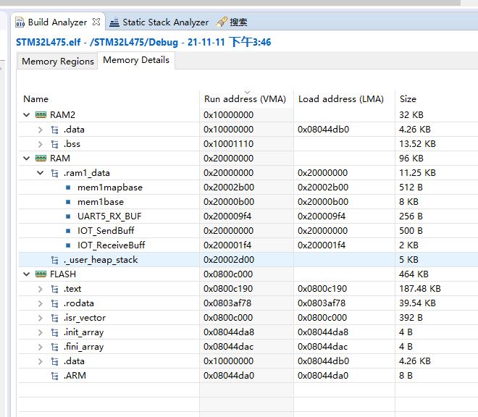478x417 pixels.
Task: Expand the .init_array section
Action: tap(41, 332)
